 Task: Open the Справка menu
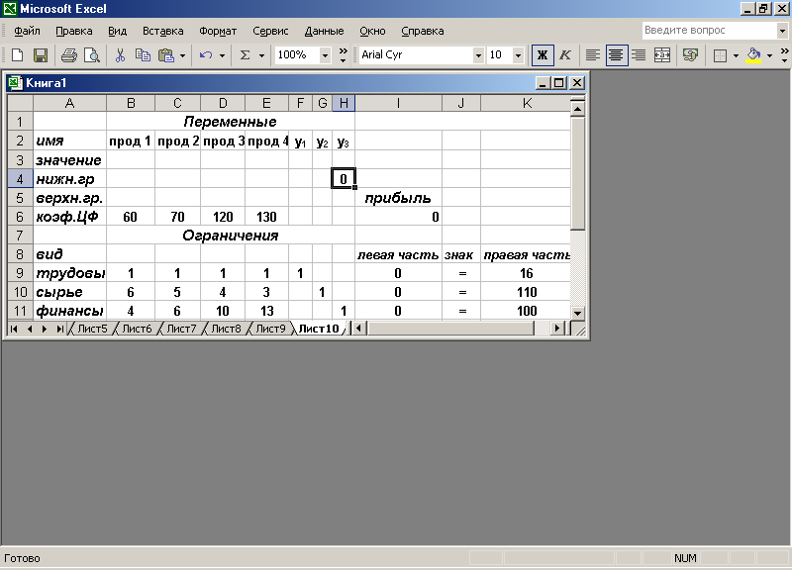[423, 31]
